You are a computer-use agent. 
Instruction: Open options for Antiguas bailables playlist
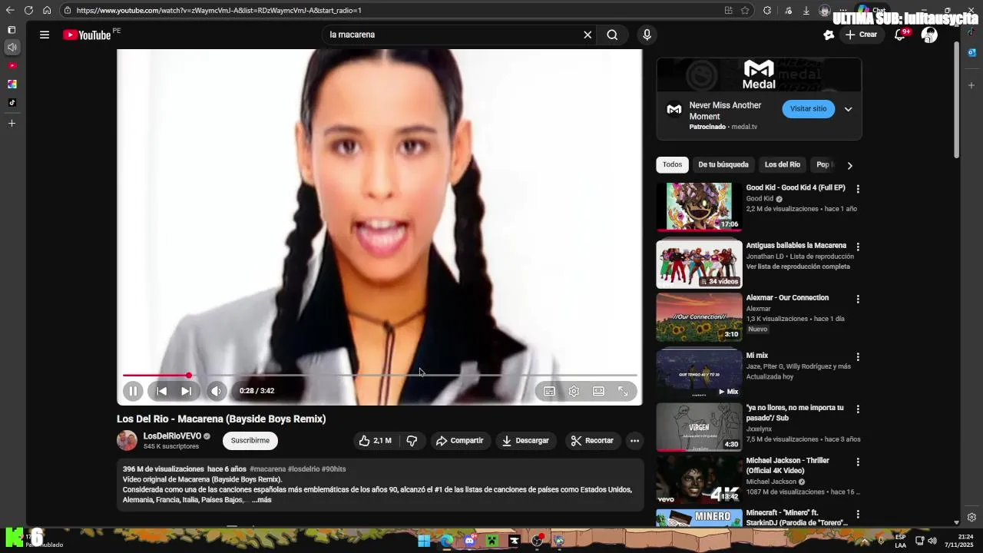coord(858,247)
